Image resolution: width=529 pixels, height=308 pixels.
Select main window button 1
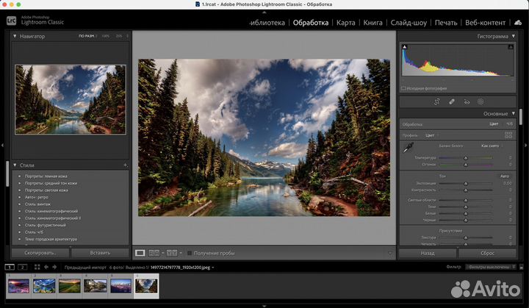[x=10, y=267]
